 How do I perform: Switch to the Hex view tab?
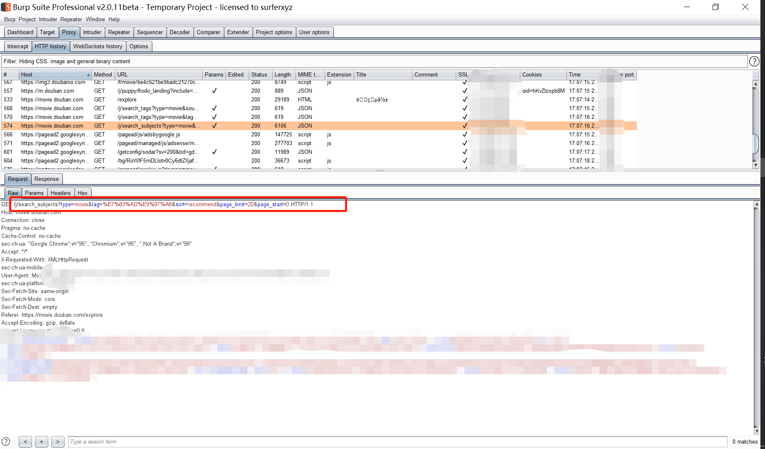[x=83, y=193]
